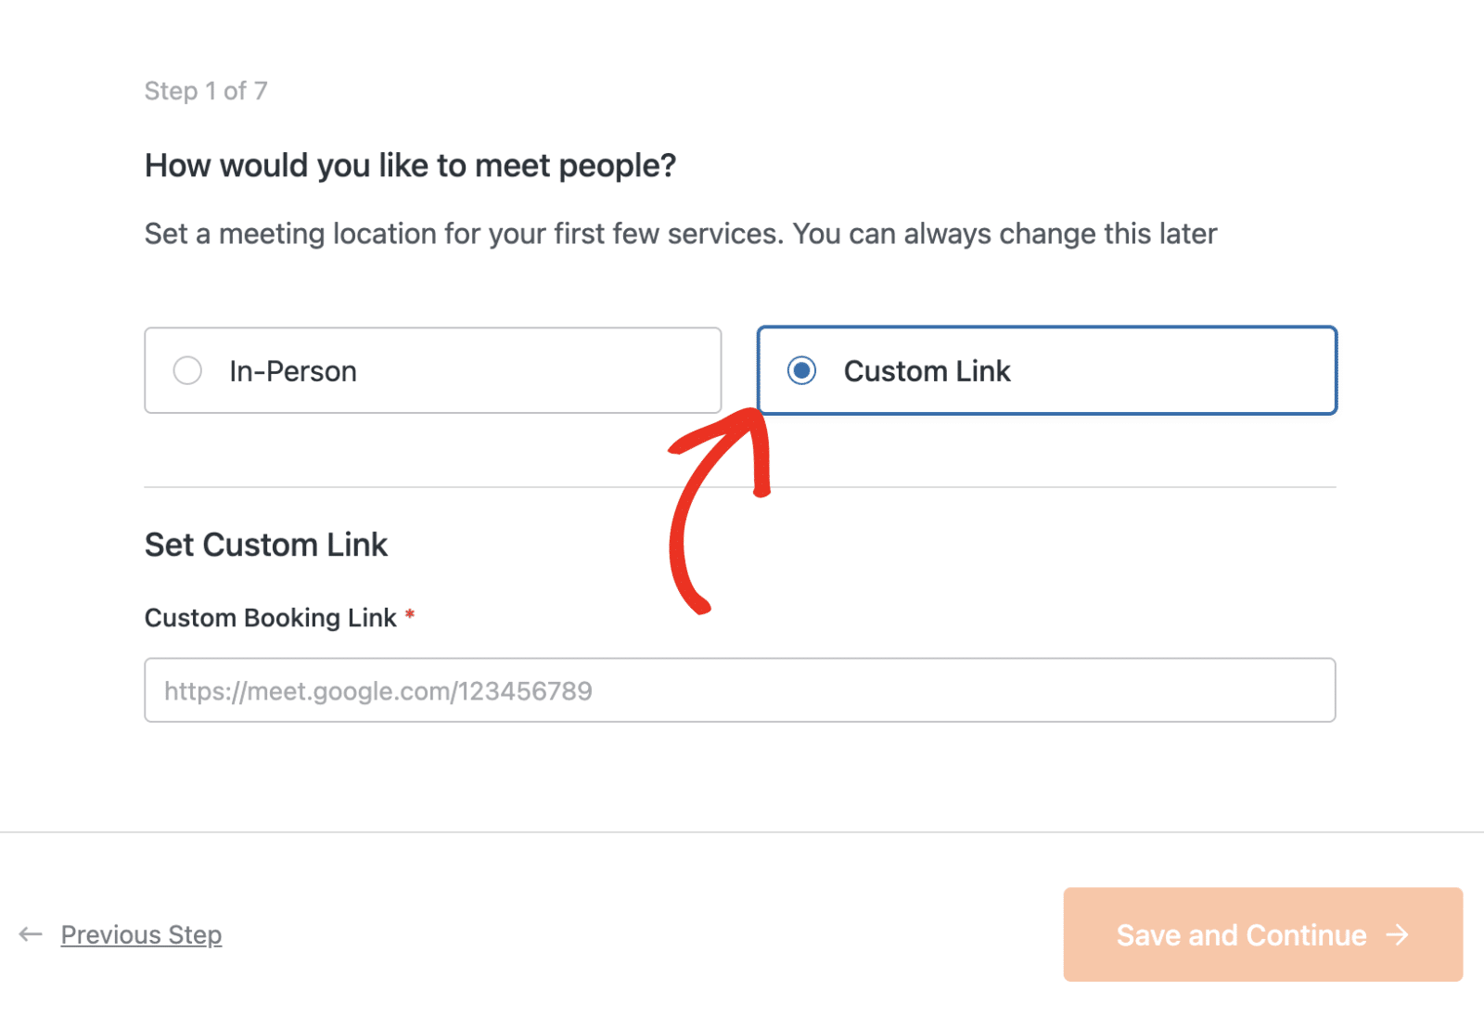Screen dimensions: 1484x1016
Task: Re-select the highlighted Custom Link card
Action: tap(1046, 370)
